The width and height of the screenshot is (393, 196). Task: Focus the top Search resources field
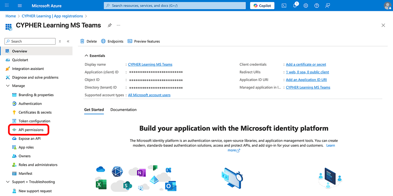175,5
